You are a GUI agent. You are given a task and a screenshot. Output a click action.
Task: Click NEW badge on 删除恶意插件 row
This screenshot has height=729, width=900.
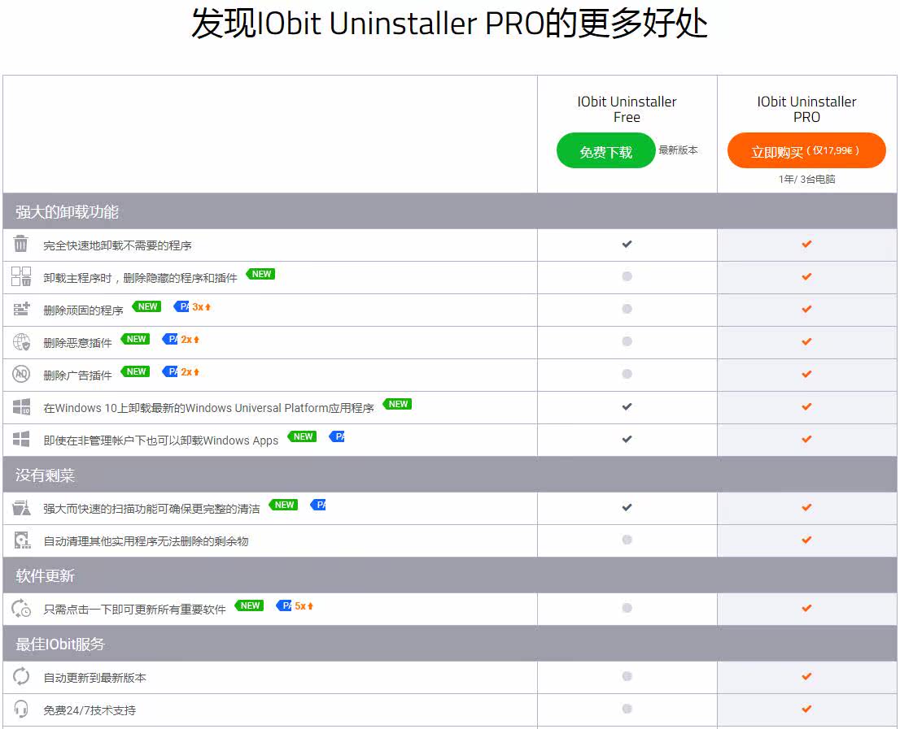[135, 339]
